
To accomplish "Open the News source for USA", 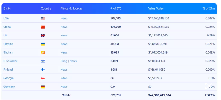I will pyautogui.click(x=64, y=18).
